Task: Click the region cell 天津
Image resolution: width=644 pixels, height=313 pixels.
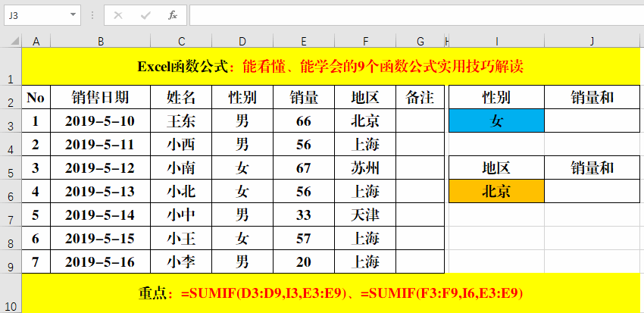Action: pos(365,214)
